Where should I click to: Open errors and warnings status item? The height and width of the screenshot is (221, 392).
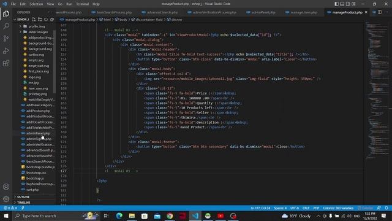click(10, 208)
